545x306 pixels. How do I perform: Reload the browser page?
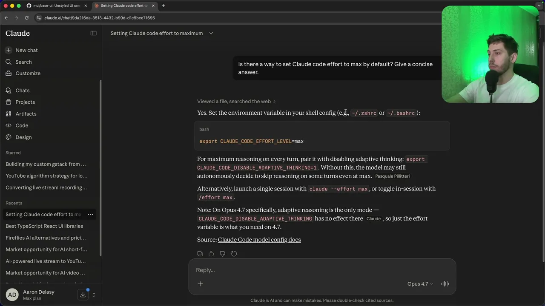coord(26,18)
